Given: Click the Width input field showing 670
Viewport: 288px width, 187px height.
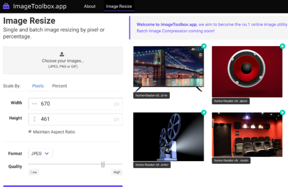Looking at the screenshot, I should click(x=75, y=104).
